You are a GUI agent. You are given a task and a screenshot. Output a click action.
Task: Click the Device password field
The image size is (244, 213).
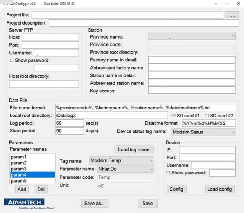(223, 173)
